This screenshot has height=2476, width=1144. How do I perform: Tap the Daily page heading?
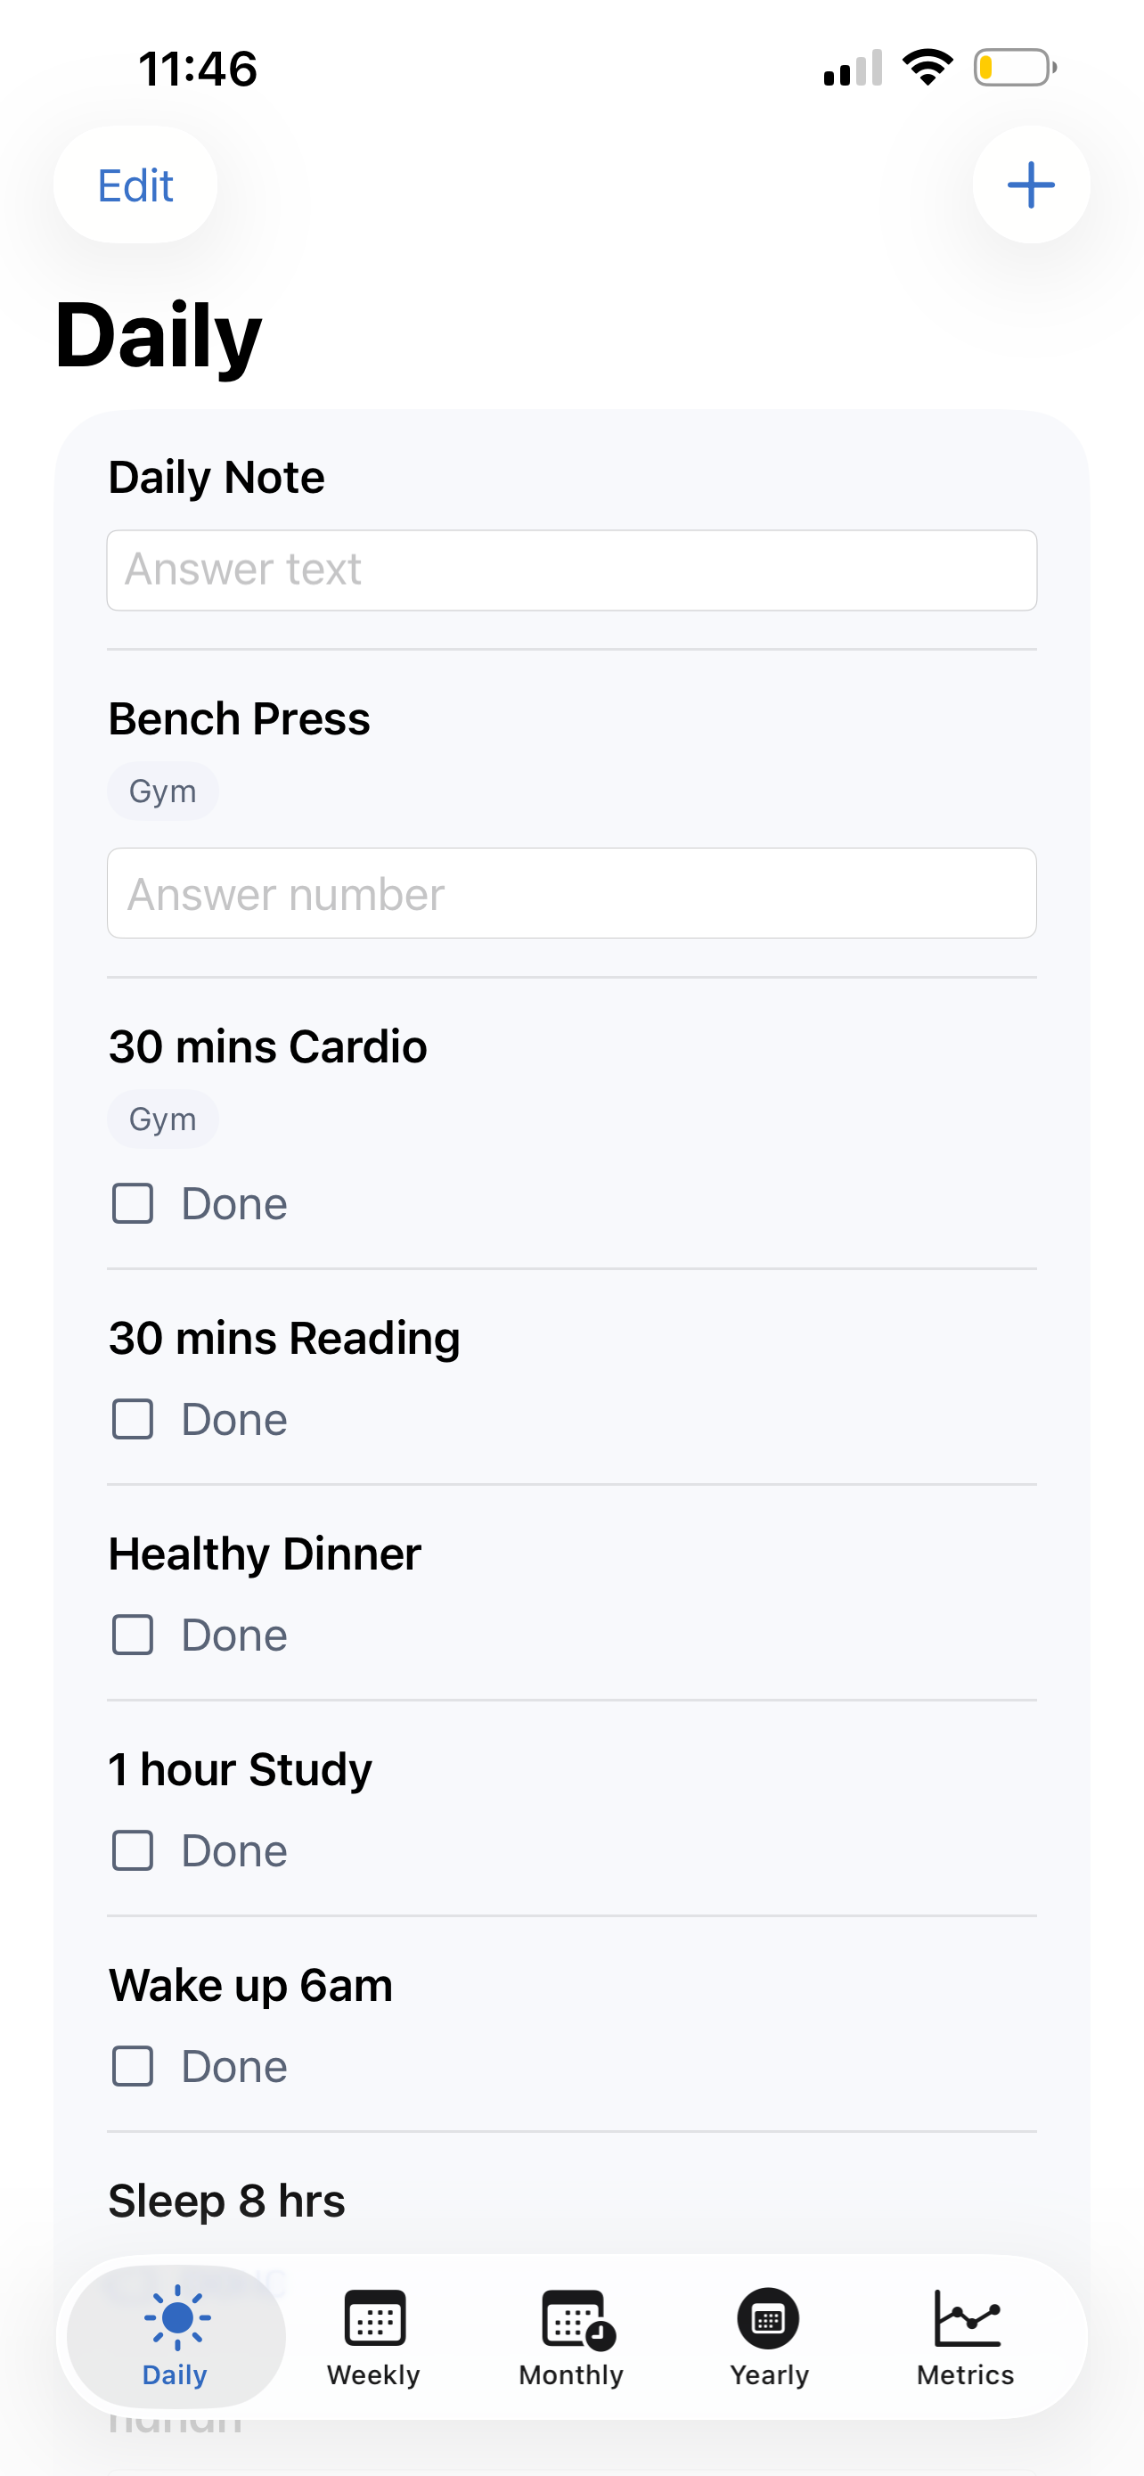[x=159, y=335]
